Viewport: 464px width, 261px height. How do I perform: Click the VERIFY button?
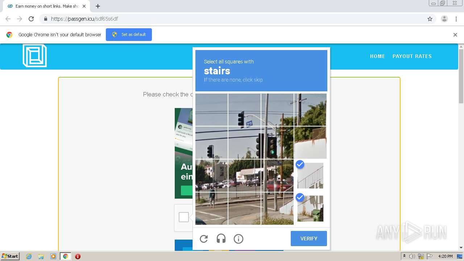pyautogui.click(x=309, y=239)
